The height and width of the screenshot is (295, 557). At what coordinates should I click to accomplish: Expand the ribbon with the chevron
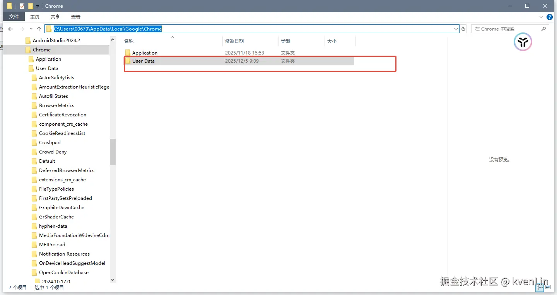(541, 17)
